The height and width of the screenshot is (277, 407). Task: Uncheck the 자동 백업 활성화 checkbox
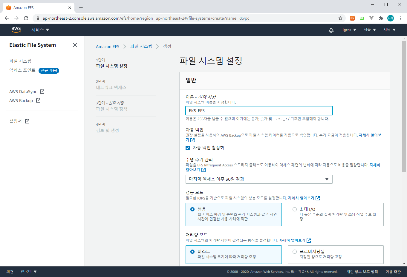coord(188,148)
